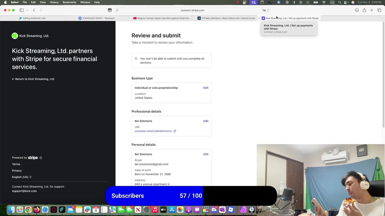Open the Safari downloads icon

click(357, 10)
